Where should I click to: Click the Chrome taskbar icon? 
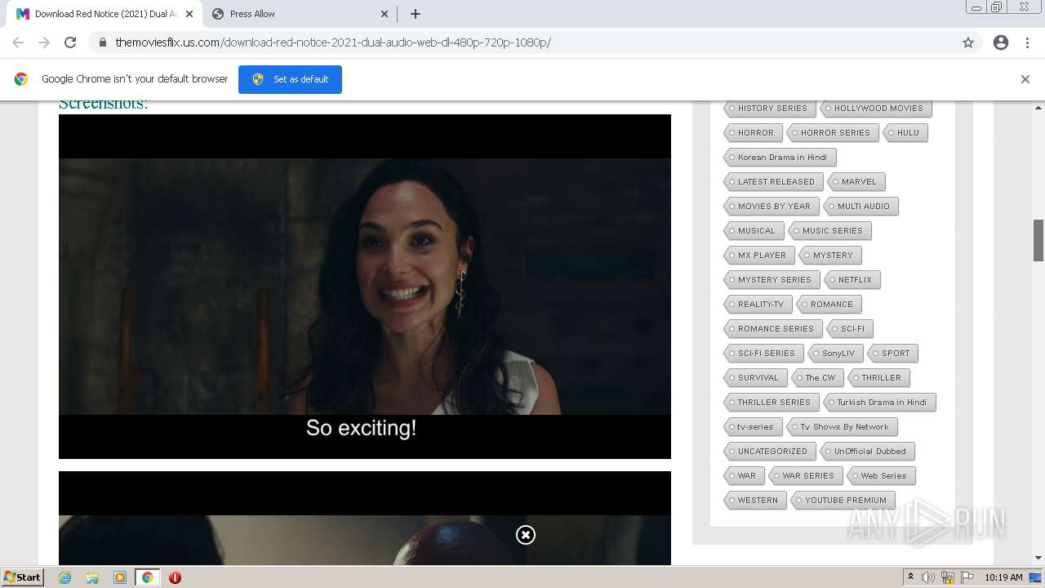[147, 577]
